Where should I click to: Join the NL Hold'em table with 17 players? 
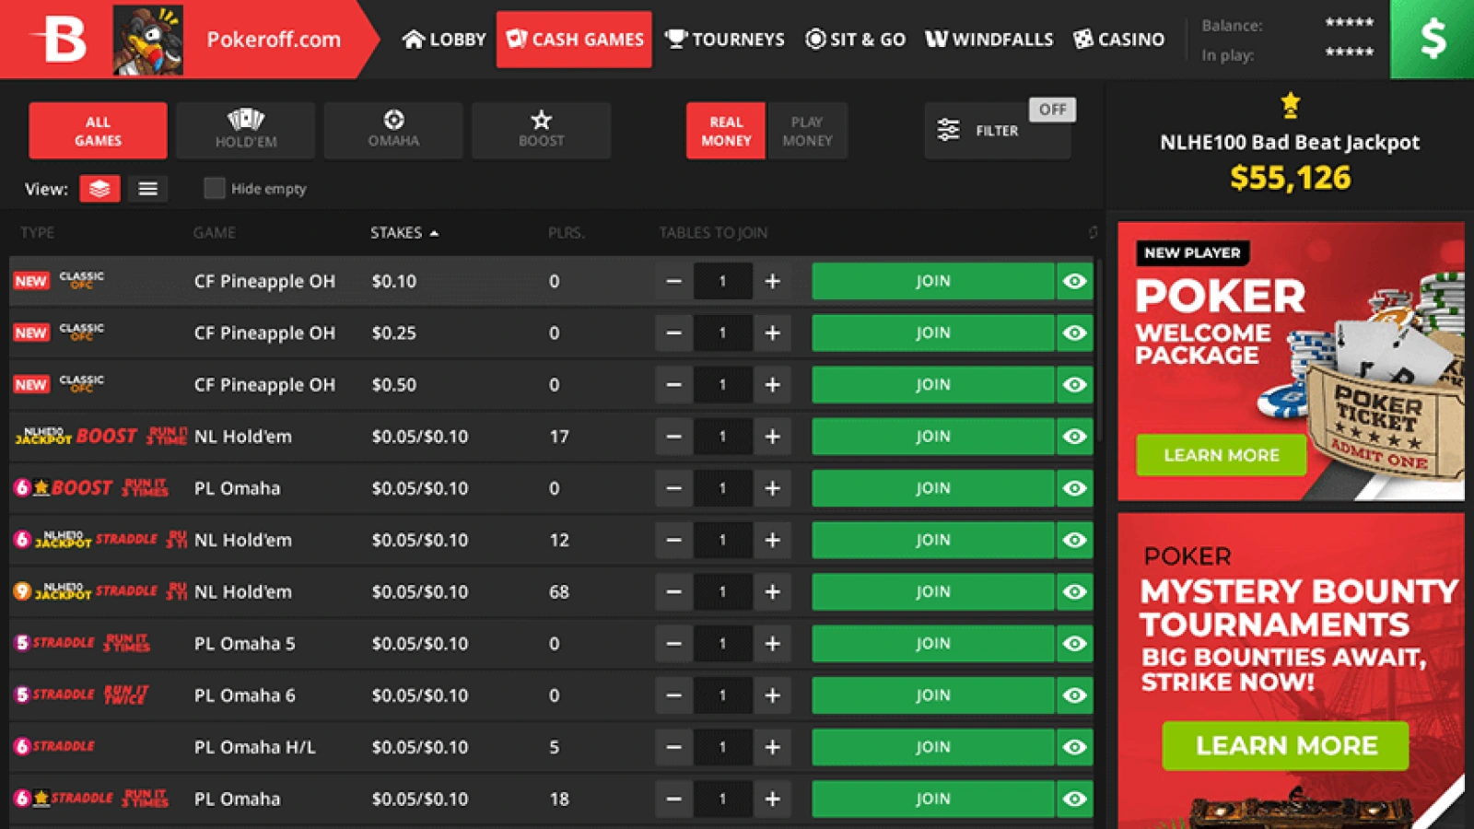pos(932,437)
